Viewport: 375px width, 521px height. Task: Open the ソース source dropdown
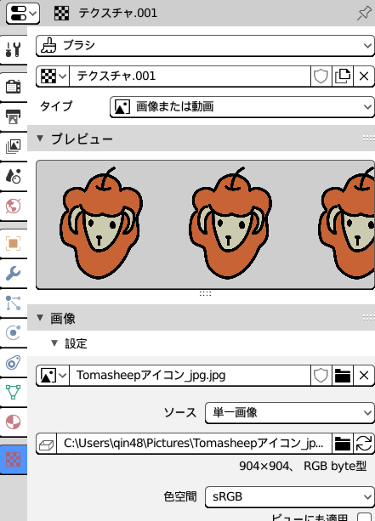point(290,413)
